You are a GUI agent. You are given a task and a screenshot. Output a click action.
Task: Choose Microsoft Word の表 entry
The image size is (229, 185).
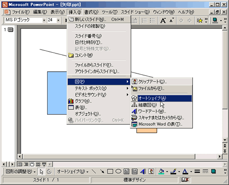(x=161, y=124)
